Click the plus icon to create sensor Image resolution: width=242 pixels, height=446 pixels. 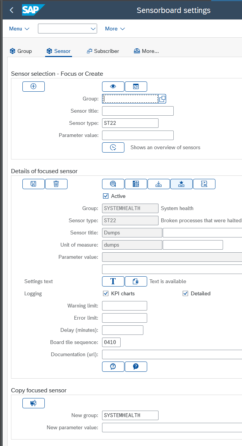point(33,86)
